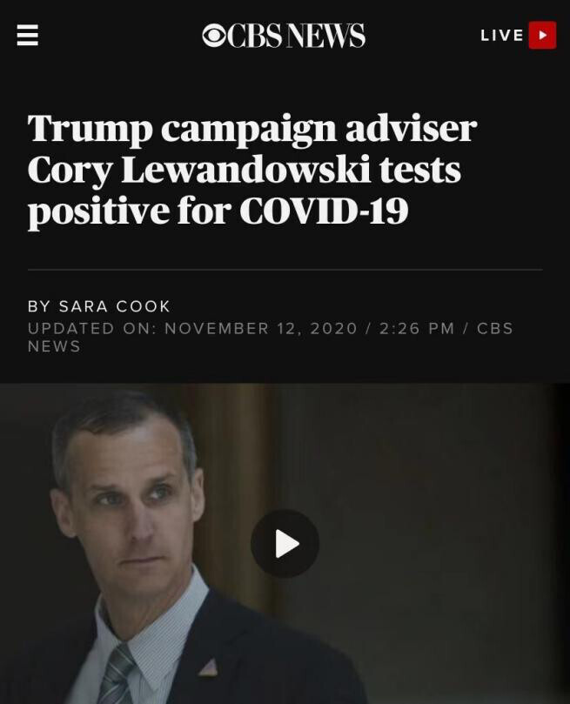Click the name Cory Lewandowski in headline
This screenshot has height=704, width=570.
[x=245, y=171]
